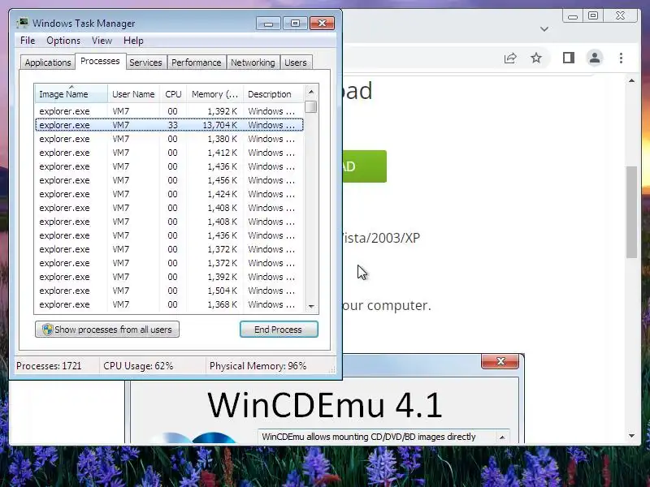Click WinCDEmu allows mounting description text
650x487 pixels.
click(369, 437)
